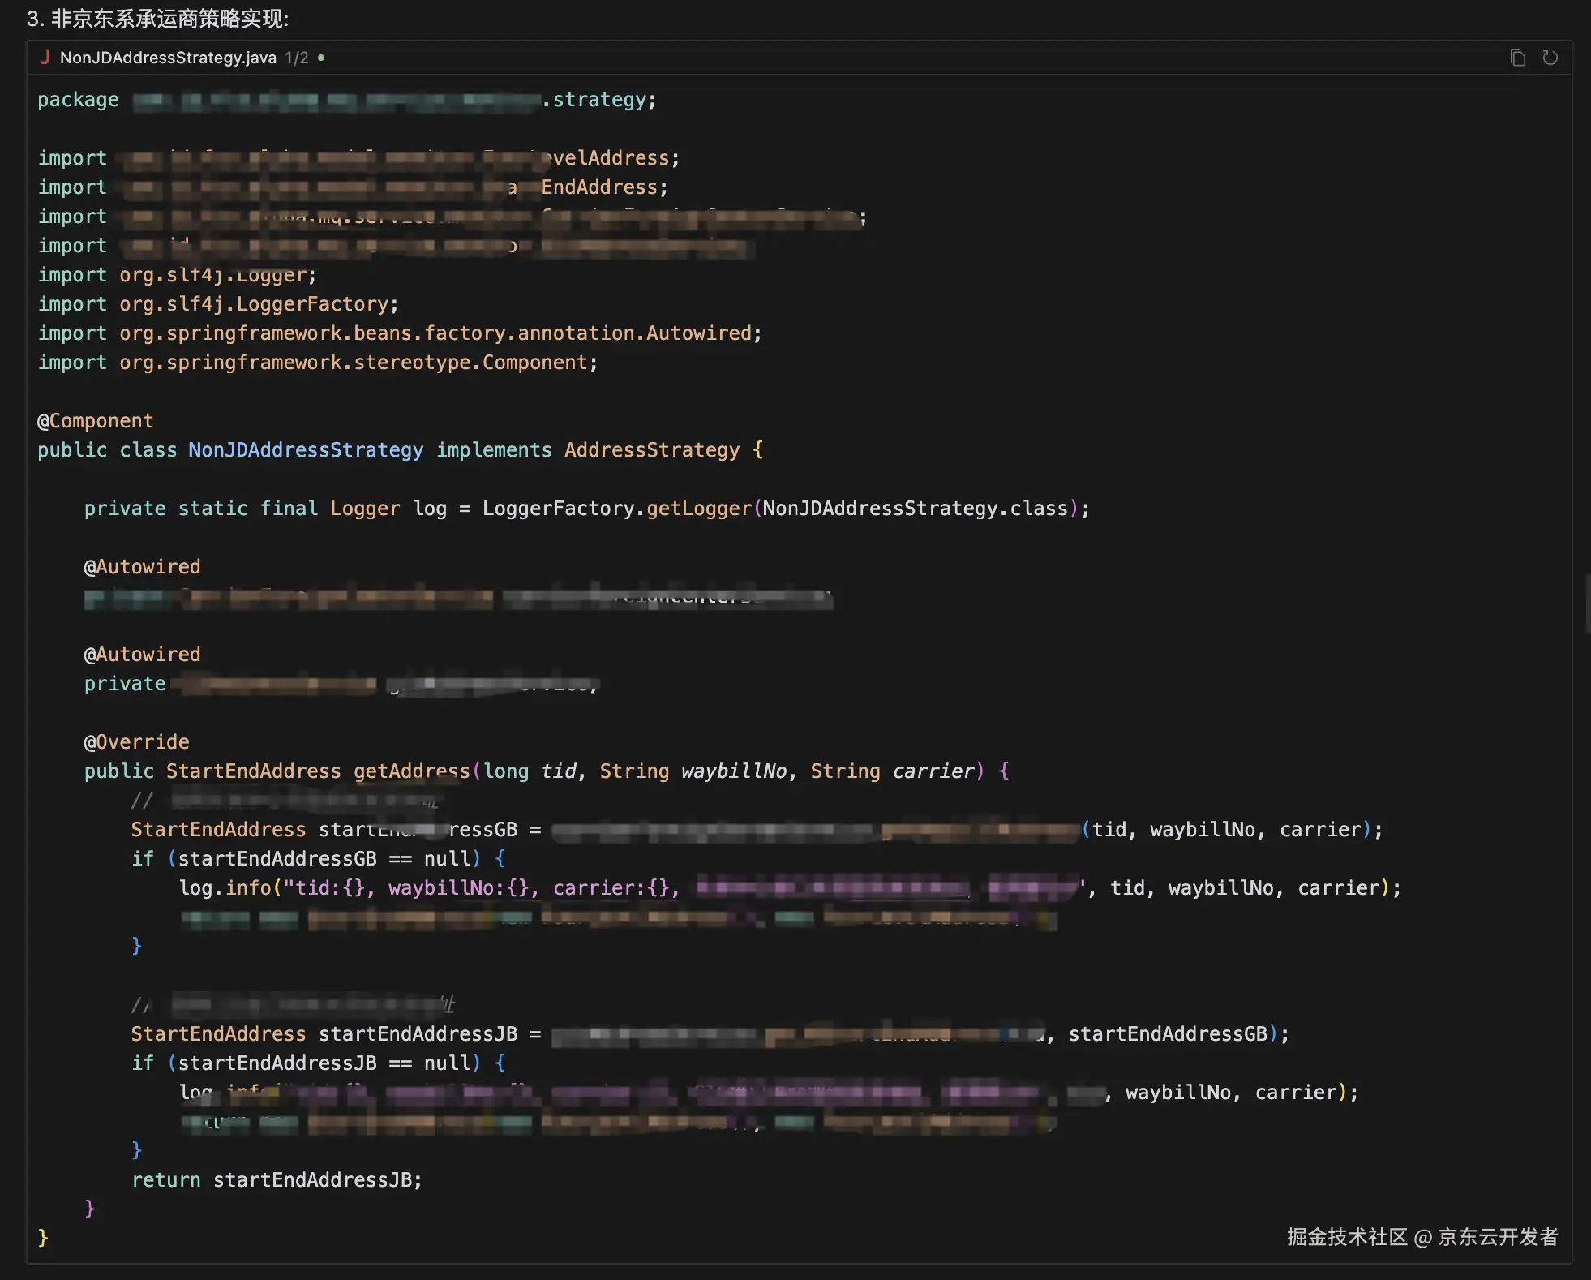Click the @Component annotation
Screen dimensions: 1591x1280
tap(95, 421)
